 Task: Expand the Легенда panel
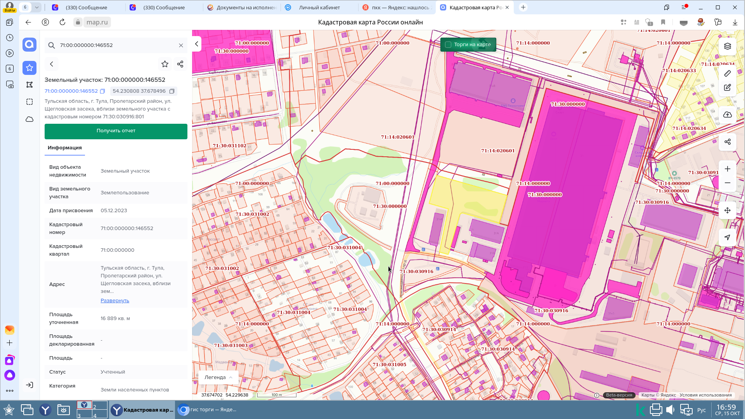coord(218,377)
